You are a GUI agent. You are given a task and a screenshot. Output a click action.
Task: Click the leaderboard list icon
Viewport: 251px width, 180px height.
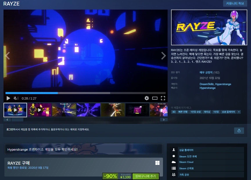point(174,168)
